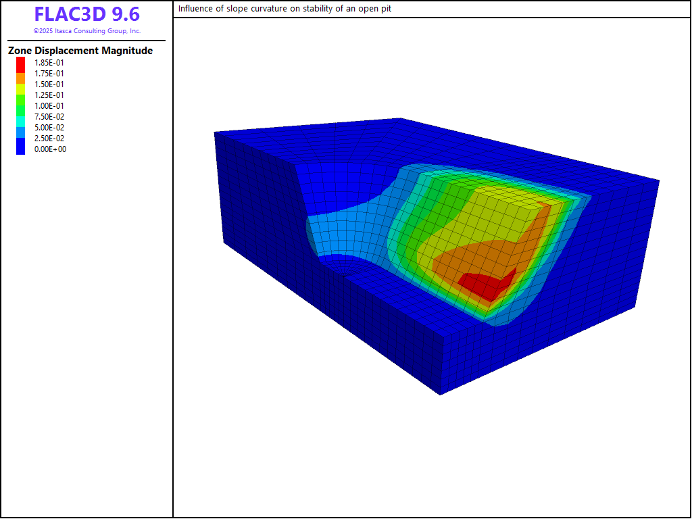This screenshot has width=692, height=519.
Task: Click the 5.00E-02 legend value label
Action: (x=50, y=128)
